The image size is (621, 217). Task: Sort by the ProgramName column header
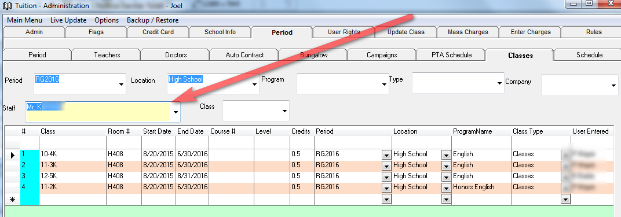(x=481, y=131)
